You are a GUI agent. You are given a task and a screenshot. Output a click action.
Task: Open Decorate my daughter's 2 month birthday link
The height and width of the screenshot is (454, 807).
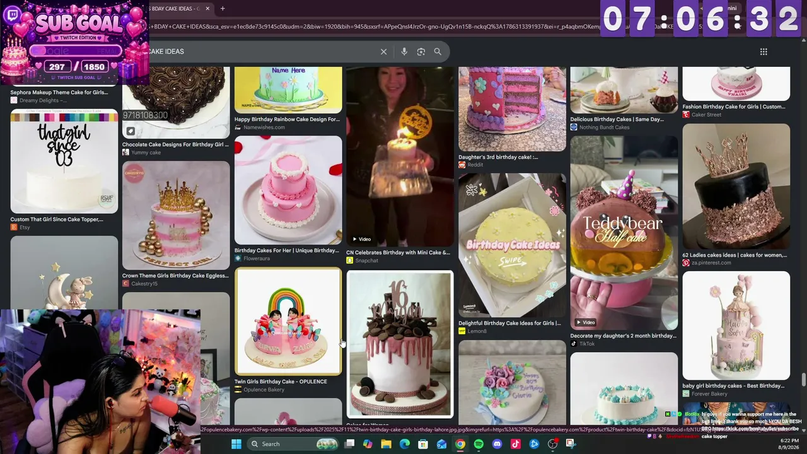pos(624,335)
